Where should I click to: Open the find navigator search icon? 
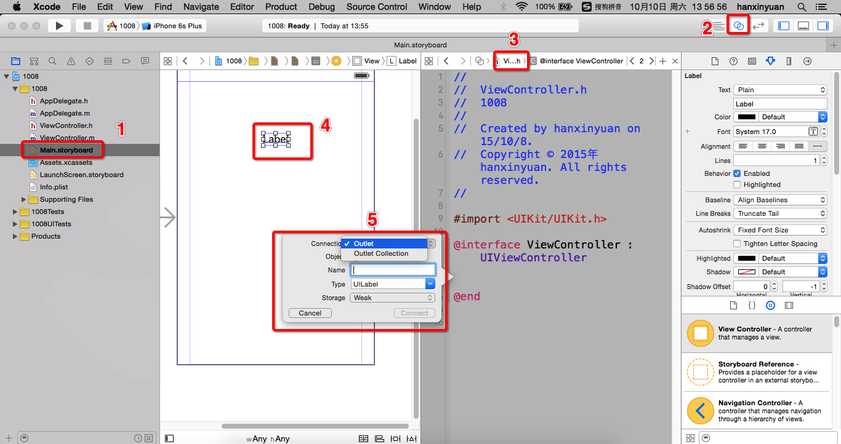coord(52,61)
